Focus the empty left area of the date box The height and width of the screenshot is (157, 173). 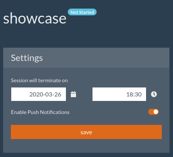tap(20, 94)
